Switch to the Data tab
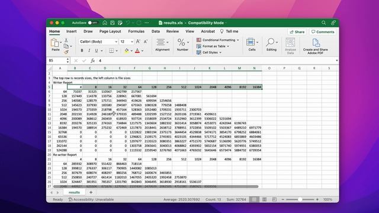Screen dimensions: 379x213 (155, 31)
